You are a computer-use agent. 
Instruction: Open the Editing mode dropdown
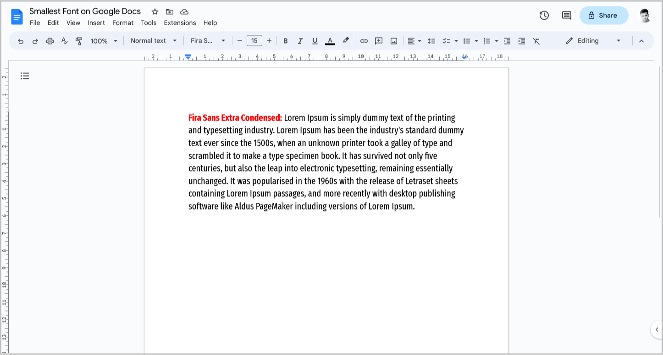click(593, 41)
